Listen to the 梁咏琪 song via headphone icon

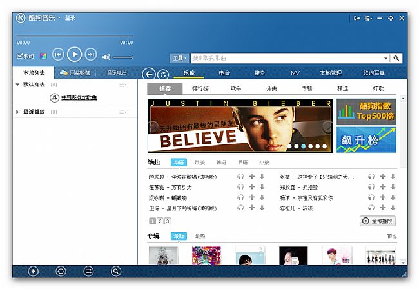pos(240,197)
